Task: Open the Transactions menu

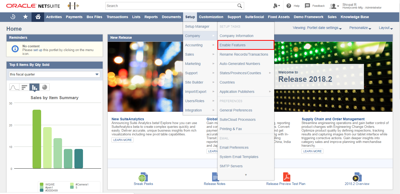Action: click(x=117, y=17)
